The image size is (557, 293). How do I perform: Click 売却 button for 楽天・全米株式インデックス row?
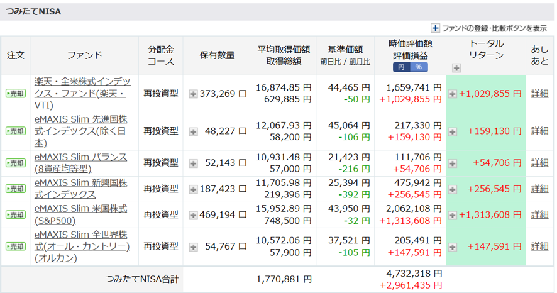click(16, 94)
